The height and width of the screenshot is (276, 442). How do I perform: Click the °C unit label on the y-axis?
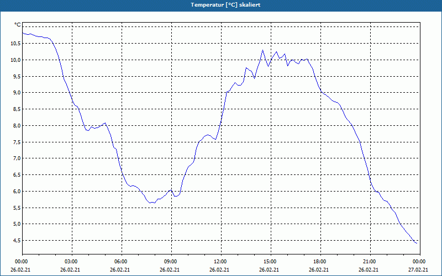[18, 25]
